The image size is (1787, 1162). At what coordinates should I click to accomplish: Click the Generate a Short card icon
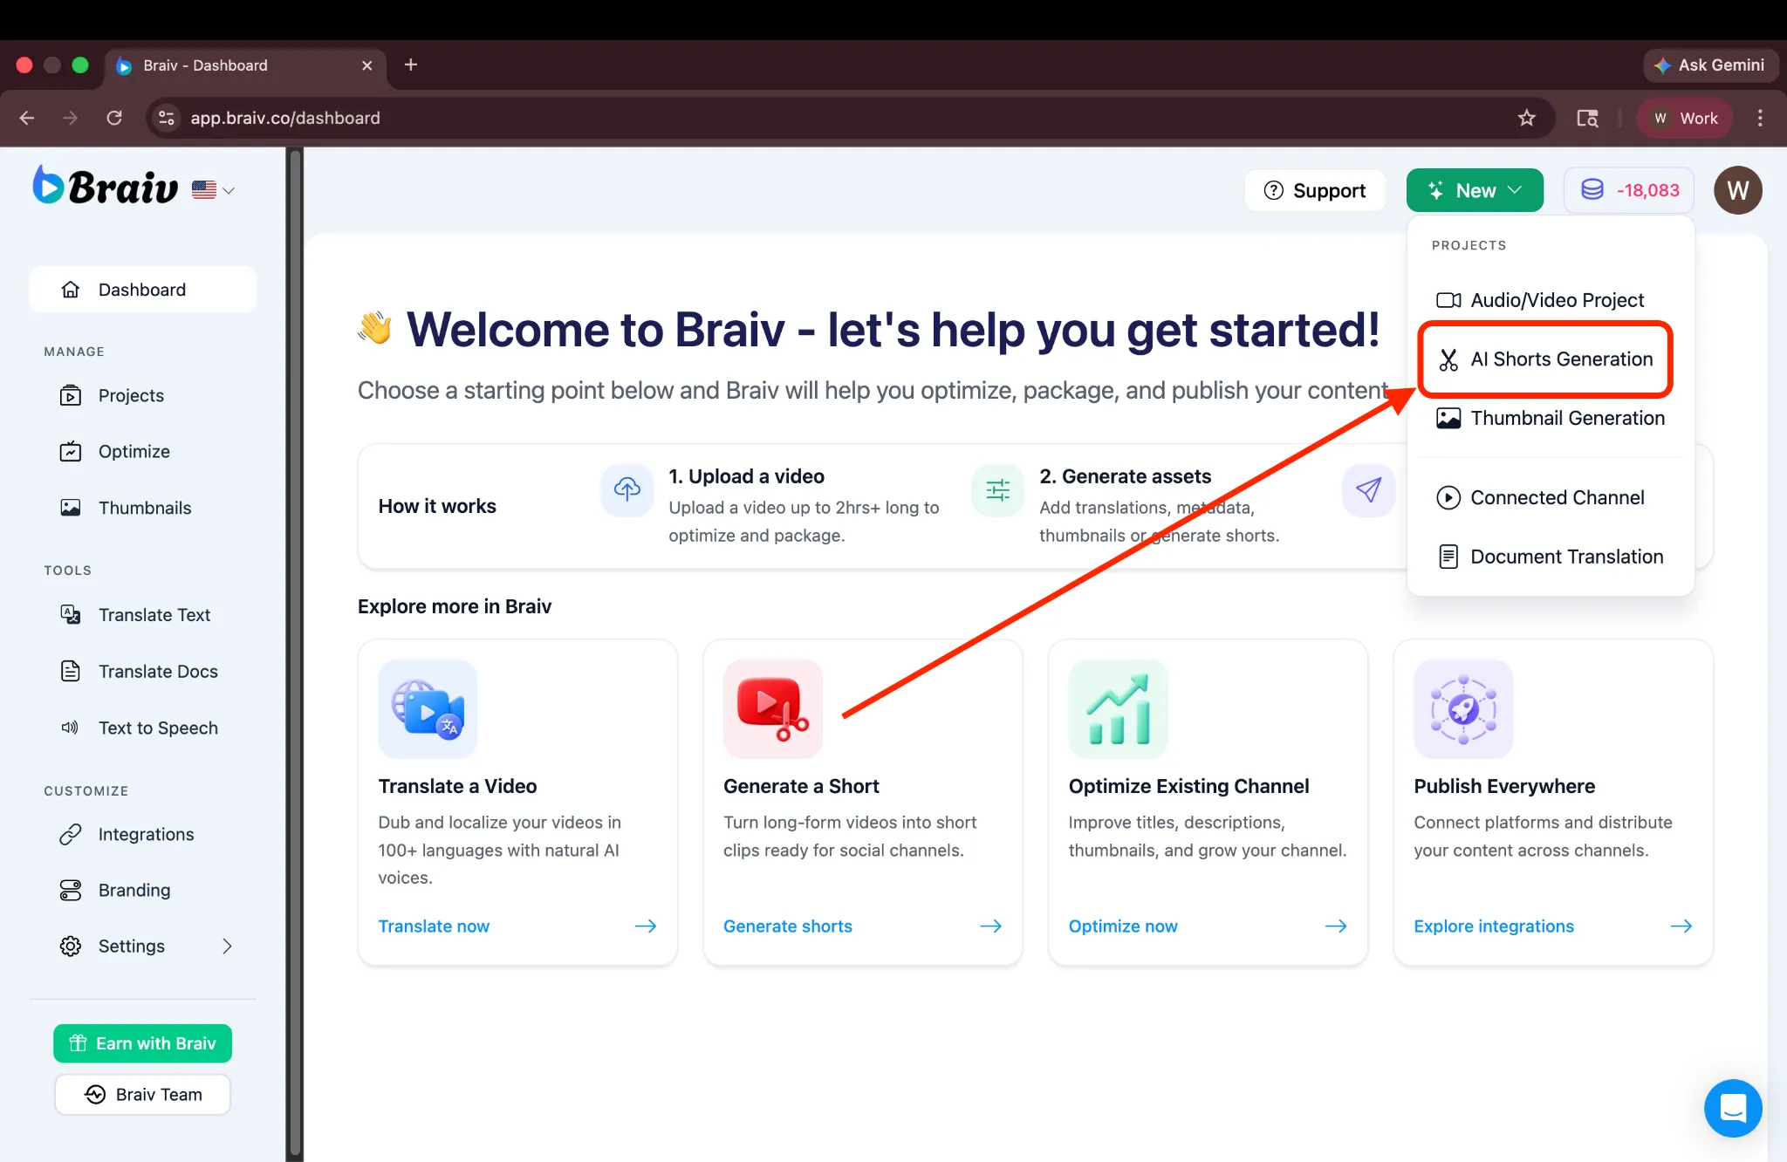click(x=773, y=709)
